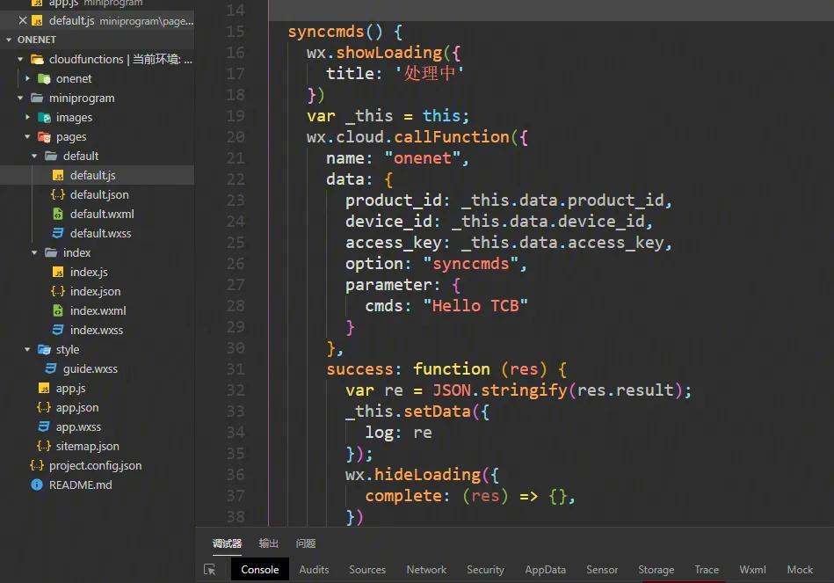Viewport: 834px width, 583px height.
Task: Click the images folder icon
Action: [44, 118]
